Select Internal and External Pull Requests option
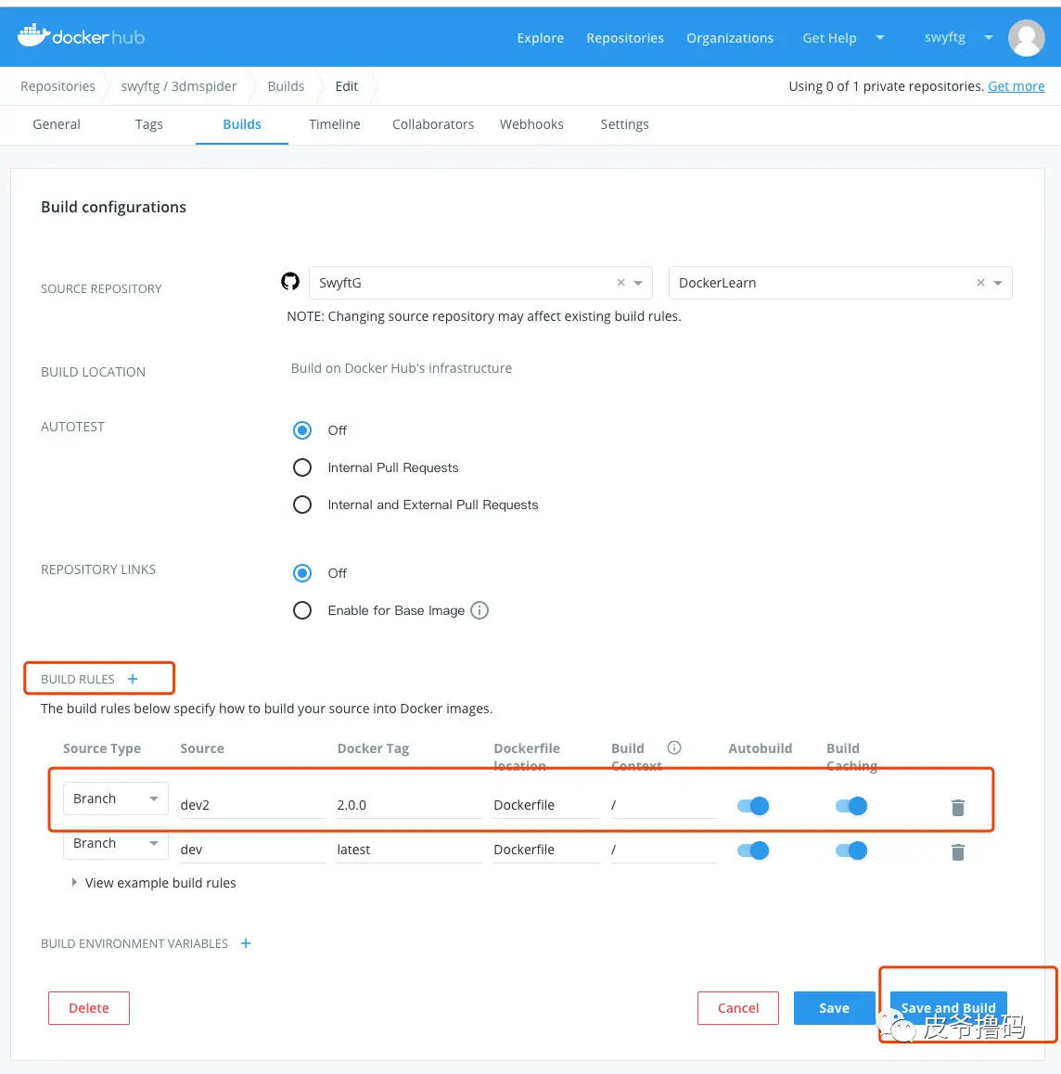This screenshot has width=1061, height=1074. [302, 505]
